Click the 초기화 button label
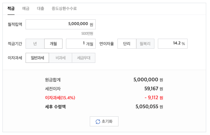Image resolution: width=210 pixels, height=135 pixels. pyautogui.click(x=107, y=122)
